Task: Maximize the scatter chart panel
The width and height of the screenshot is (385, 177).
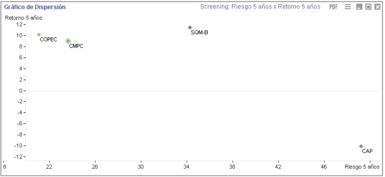Action: pos(368,7)
